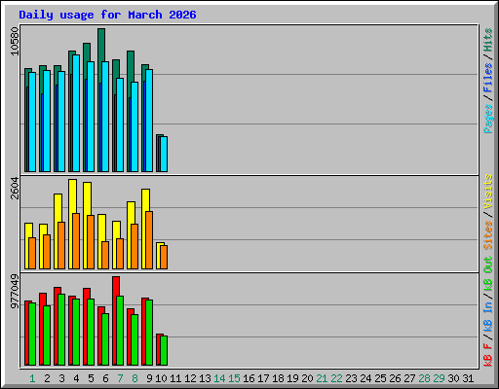499x389 pixels.
Task: Click the tallest red kB bar on day 7
Action: click(116, 286)
